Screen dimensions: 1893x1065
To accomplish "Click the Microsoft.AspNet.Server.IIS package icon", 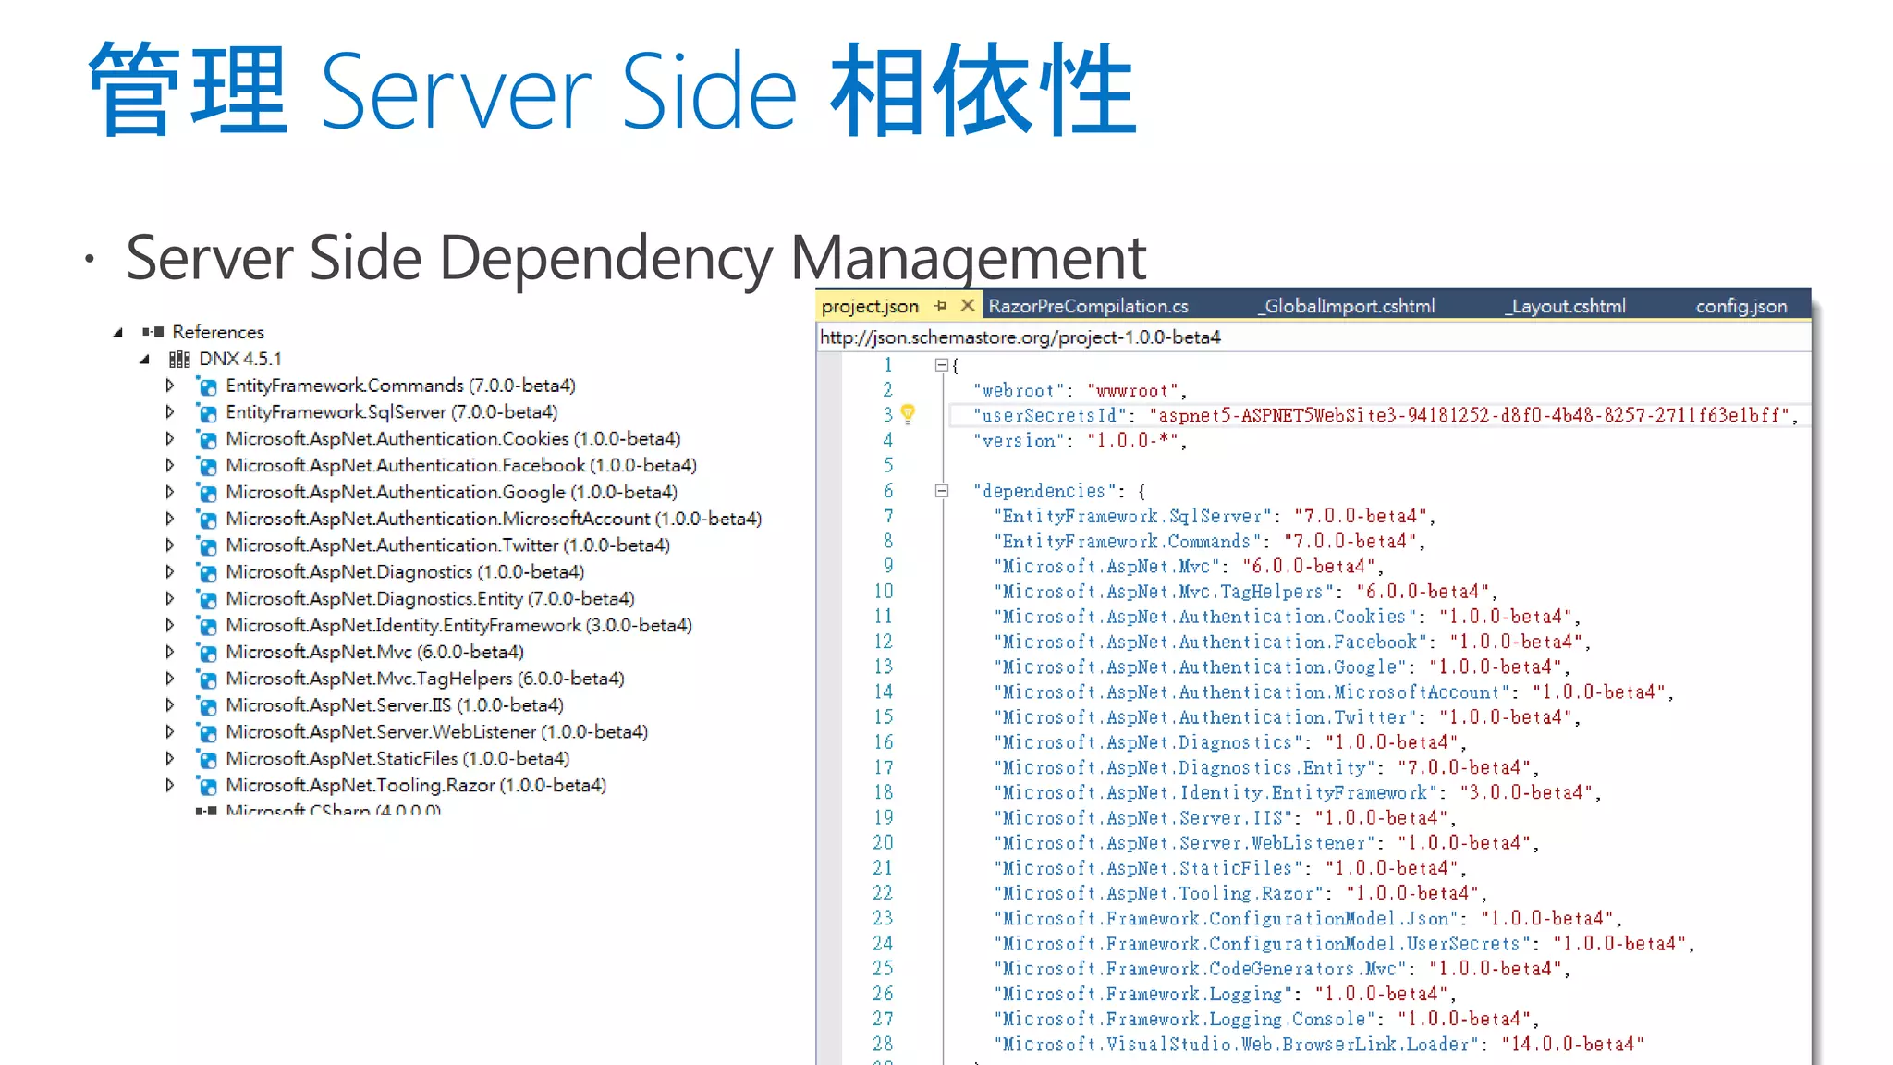I will [x=208, y=706].
